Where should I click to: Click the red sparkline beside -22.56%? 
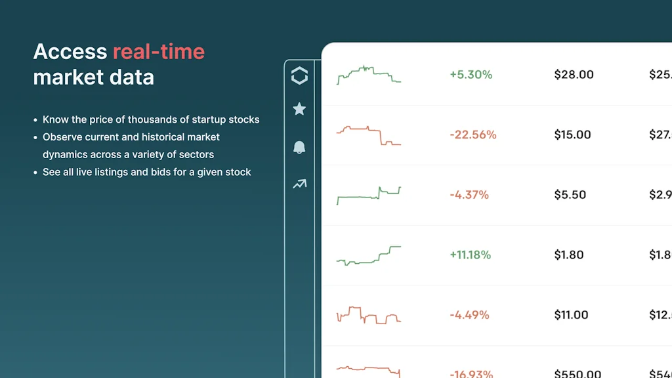coord(368,135)
